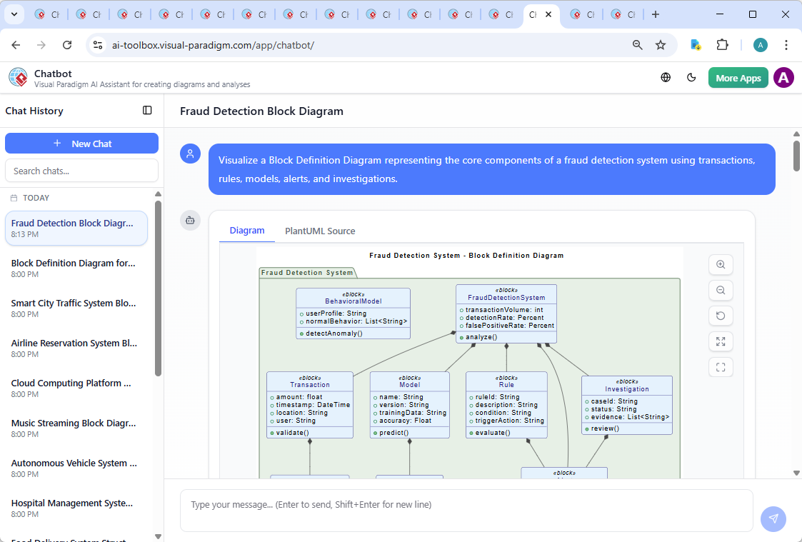Open the language selector globe icon
The height and width of the screenshot is (542, 802).
pos(666,77)
